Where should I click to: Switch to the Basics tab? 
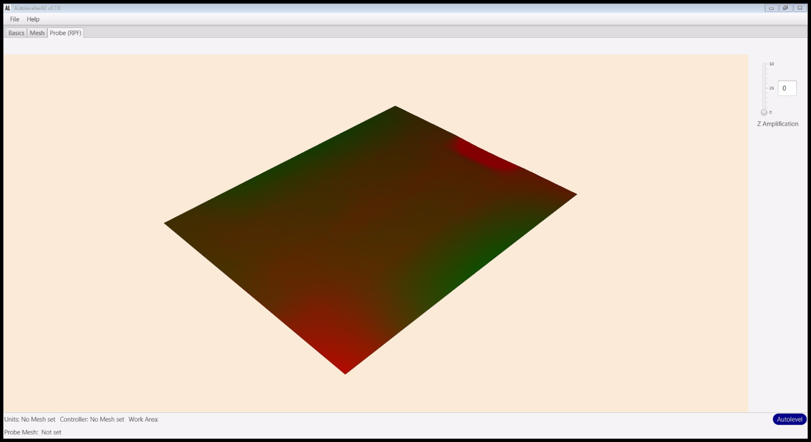(x=16, y=33)
